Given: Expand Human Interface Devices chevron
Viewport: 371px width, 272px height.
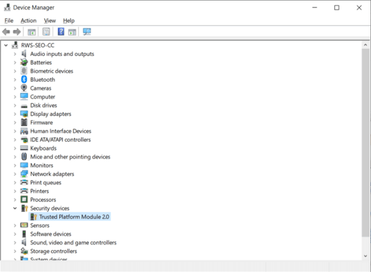Looking at the screenshot, I should click(15, 131).
